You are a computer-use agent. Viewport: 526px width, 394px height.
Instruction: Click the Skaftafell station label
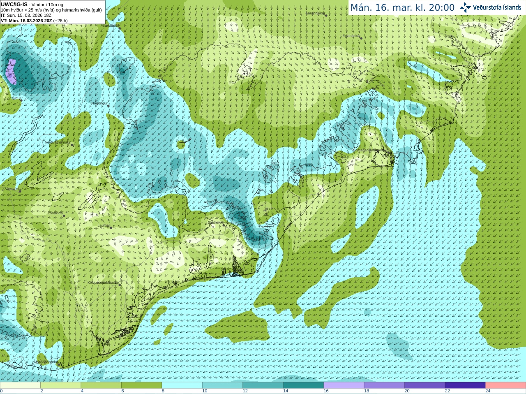tap(216, 223)
